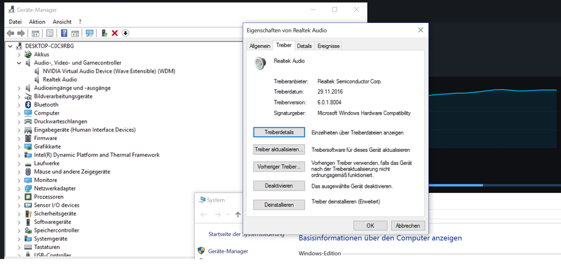Expand the Softwaregeräte node
Viewport: 561px width, 268px height.
click(19, 222)
